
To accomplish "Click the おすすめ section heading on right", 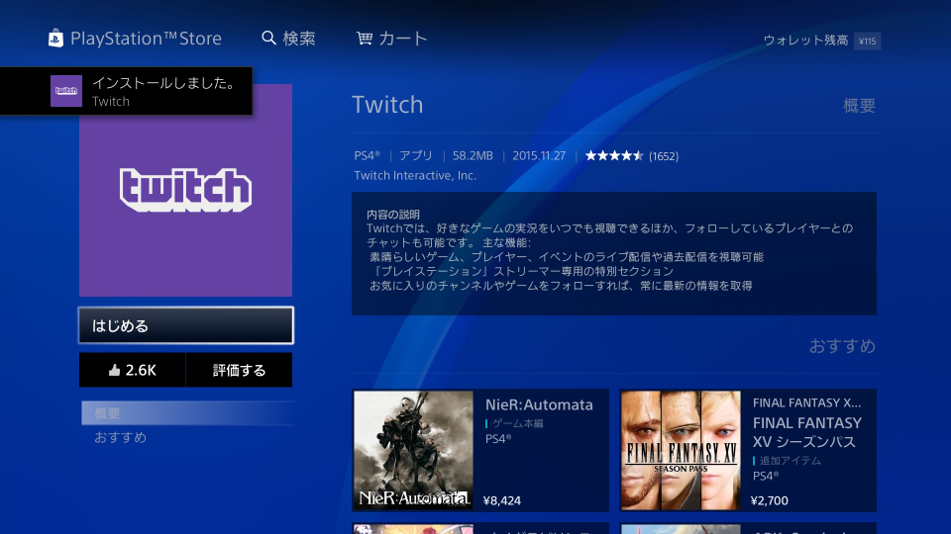I will coord(842,346).
